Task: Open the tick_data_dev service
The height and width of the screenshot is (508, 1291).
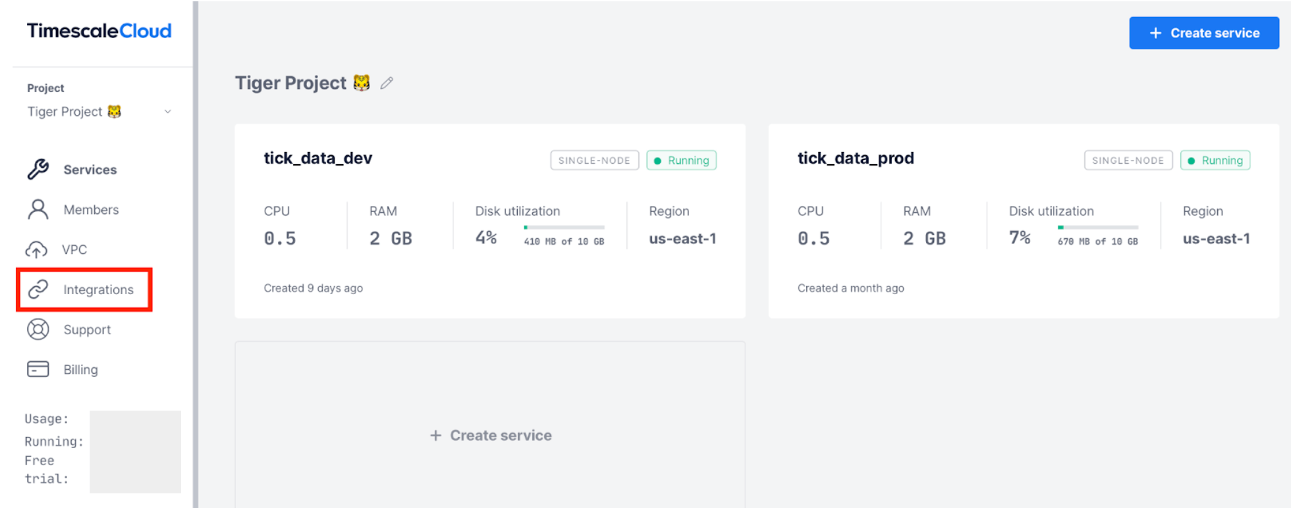Action: 318,159
